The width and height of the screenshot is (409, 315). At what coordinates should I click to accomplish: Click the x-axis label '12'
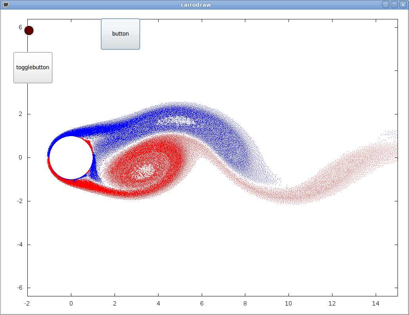tap(332, 304)
